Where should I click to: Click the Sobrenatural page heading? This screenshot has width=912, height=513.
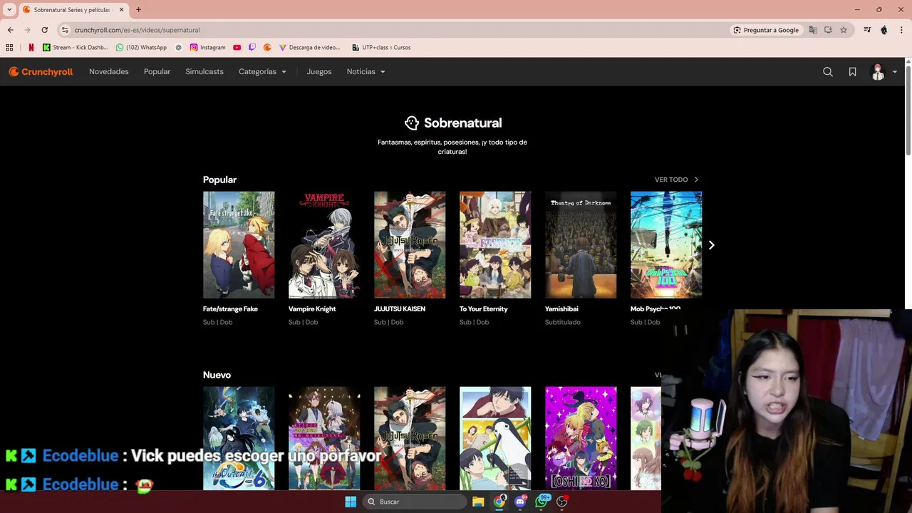click(453, 123)
